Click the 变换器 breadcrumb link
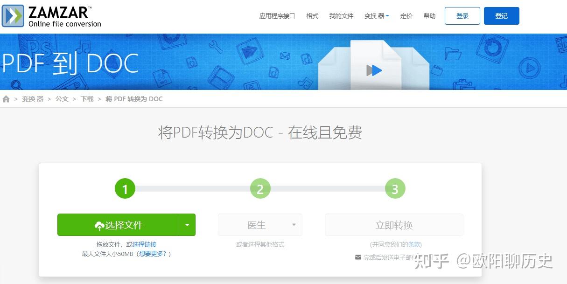This screenshot has width=567, height=284. [x=33, y=99]
